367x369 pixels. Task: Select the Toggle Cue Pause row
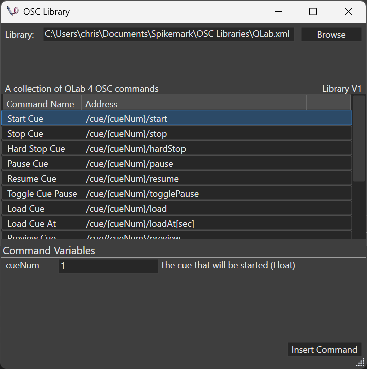point(177,194)
